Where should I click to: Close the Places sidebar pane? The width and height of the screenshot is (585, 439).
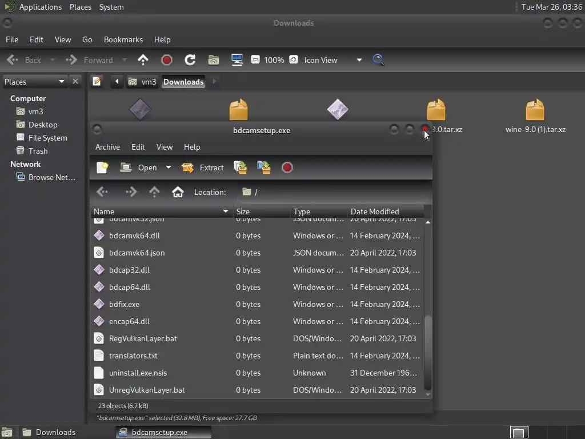coord(75,81)
